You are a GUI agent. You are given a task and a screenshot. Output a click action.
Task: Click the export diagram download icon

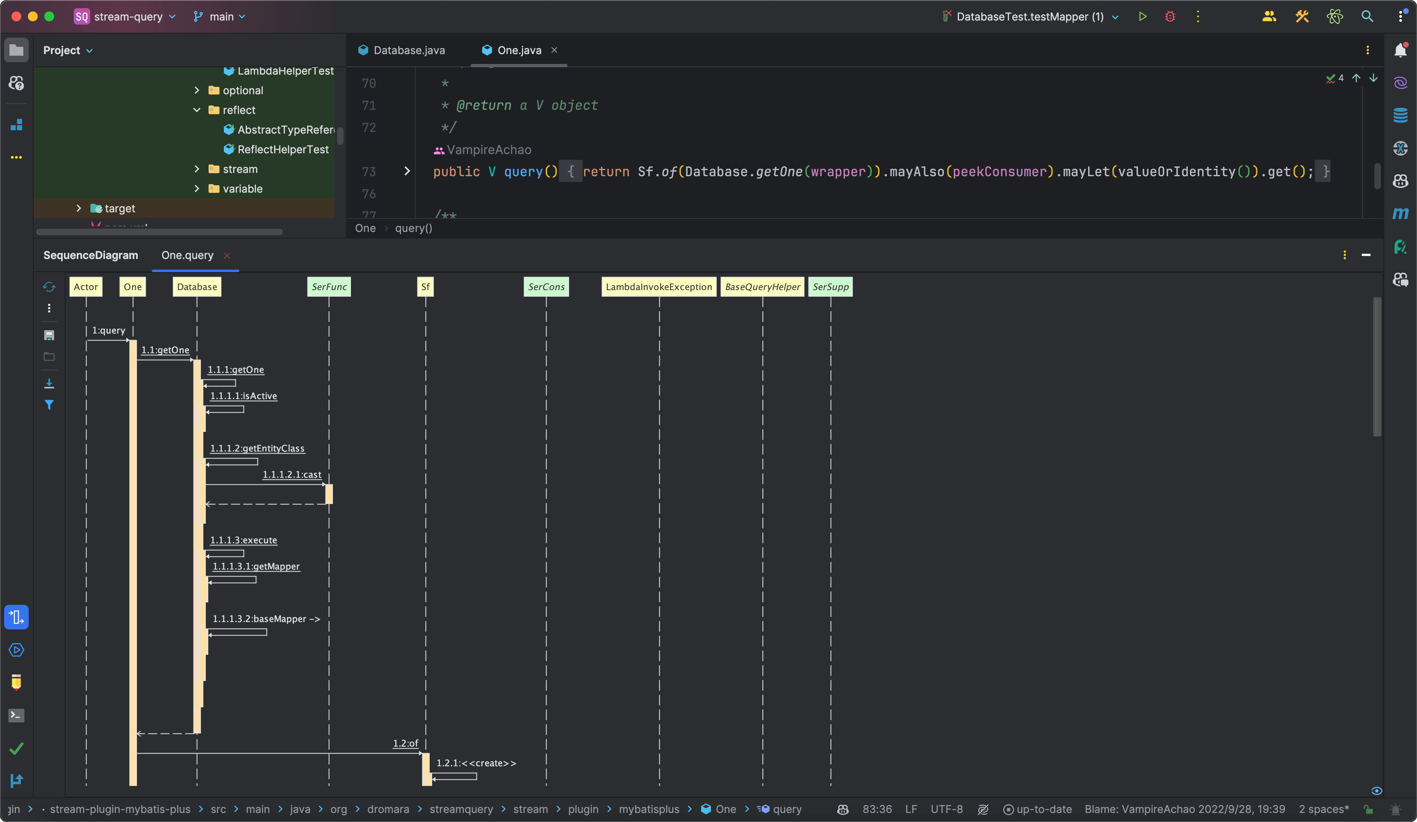[49, 384]
